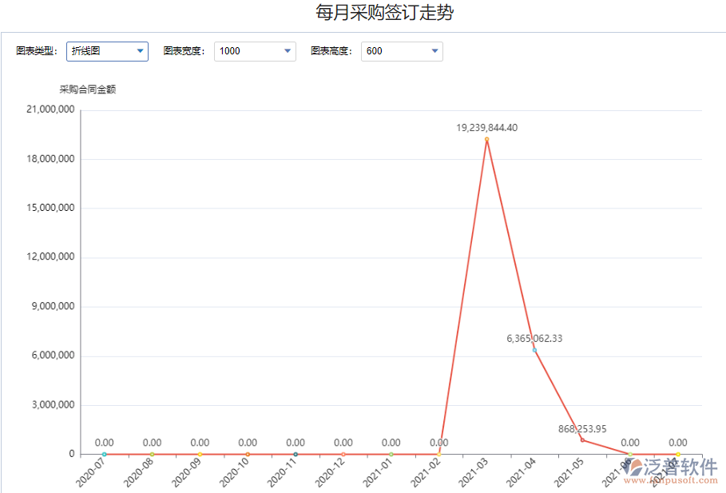This screenshot has width=726, height=493.
Task: Click the yellow data point above 2020-07
Action: pyautogui.click(x=104, y=453)
